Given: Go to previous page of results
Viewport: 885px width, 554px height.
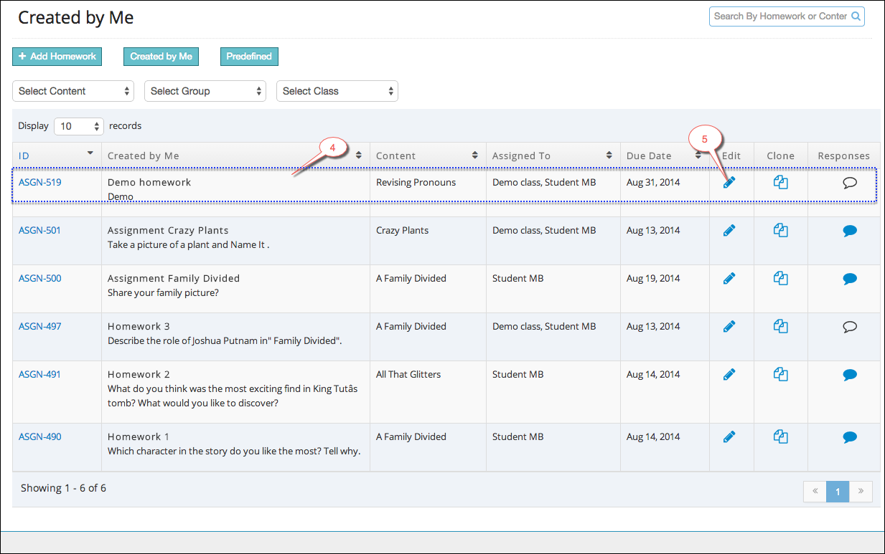Looking at the screenshot, I should pyautogui.click(x=815, y=491).
